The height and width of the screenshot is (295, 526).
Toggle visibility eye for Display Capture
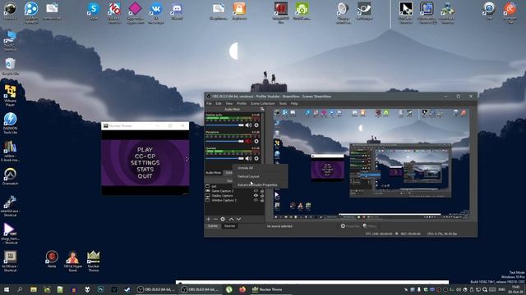pyautogui.click(x=256, y=196)
